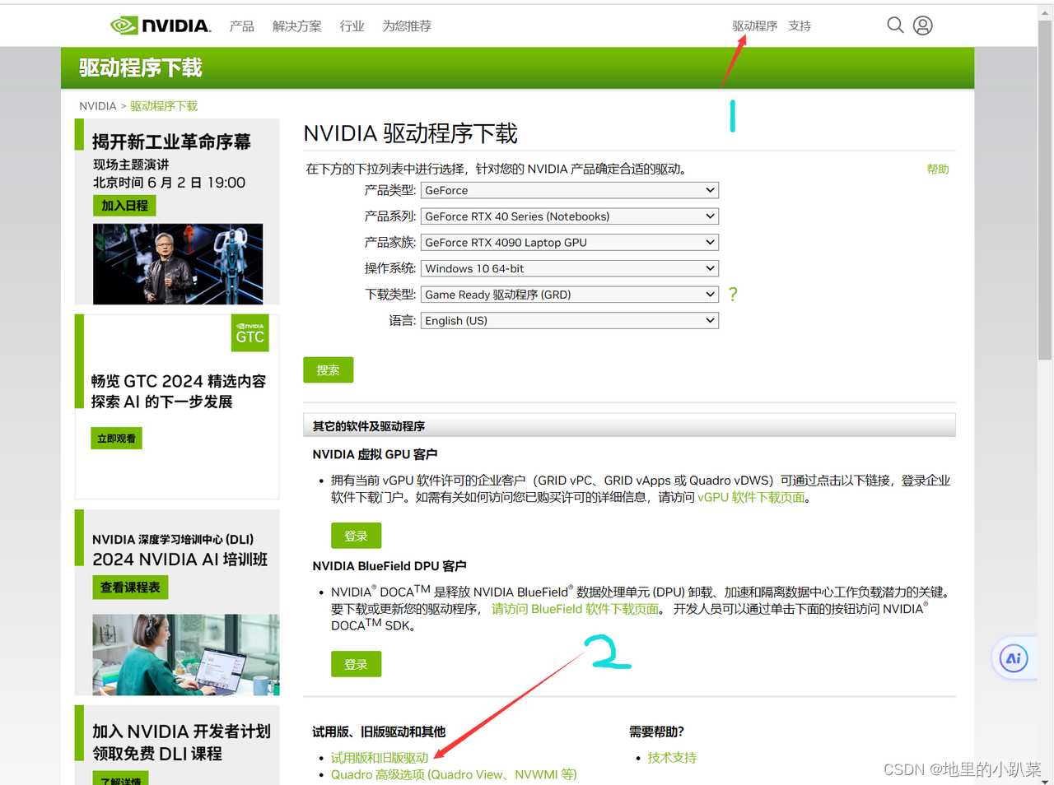The width and height of the screenshot is (1054, 785).
Task: Click the 畅览 GTC 2024 精选内容 headline
Action: pyautogui.click(x=179, y=381)
